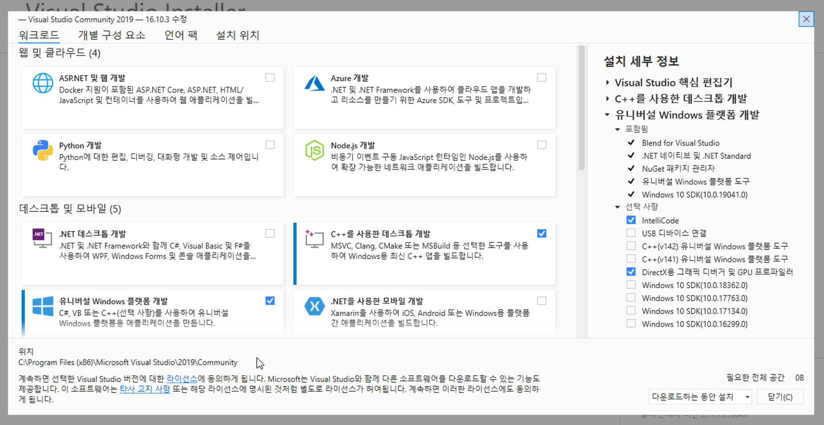This screenshot has height=425, width=824.
Task: Click Windows 10 SDK(10.0.19041.0) included item
Action: (695, 194)
